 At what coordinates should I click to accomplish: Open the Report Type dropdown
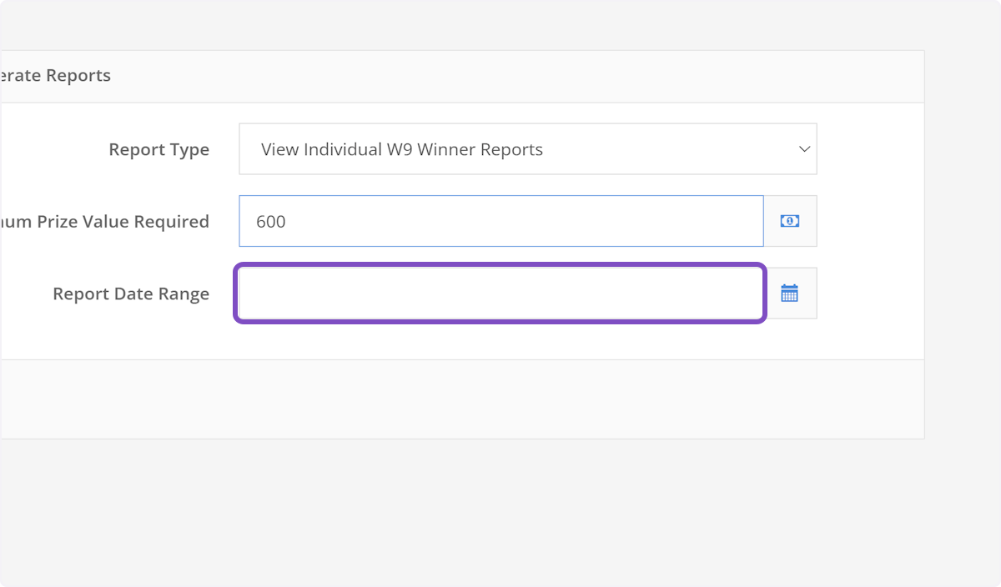tap(527, 149)
